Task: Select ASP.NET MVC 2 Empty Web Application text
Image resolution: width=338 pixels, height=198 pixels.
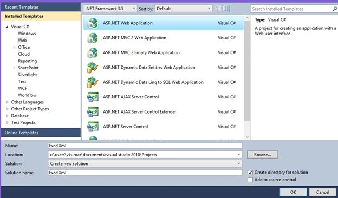Action: point(141,52)
